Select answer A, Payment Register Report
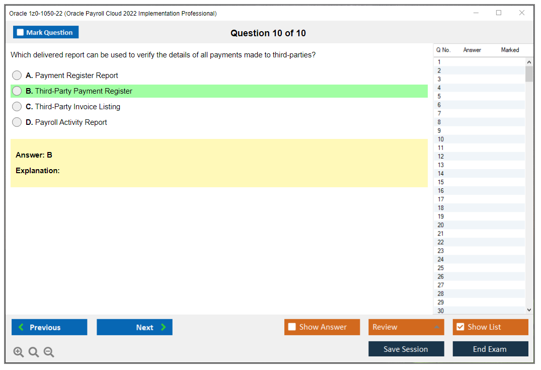541x370 pixels. point(17,75)
